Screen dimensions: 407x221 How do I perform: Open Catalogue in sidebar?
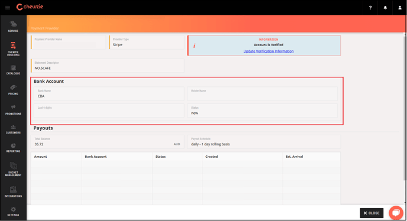[x=13, y=70]
